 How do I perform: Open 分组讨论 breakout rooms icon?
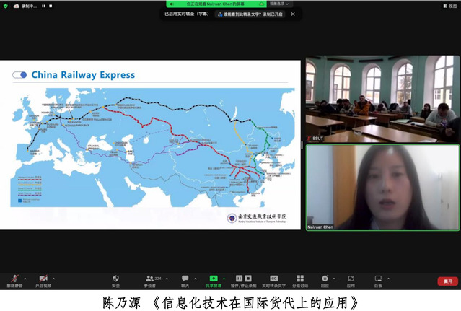(300, 279)
